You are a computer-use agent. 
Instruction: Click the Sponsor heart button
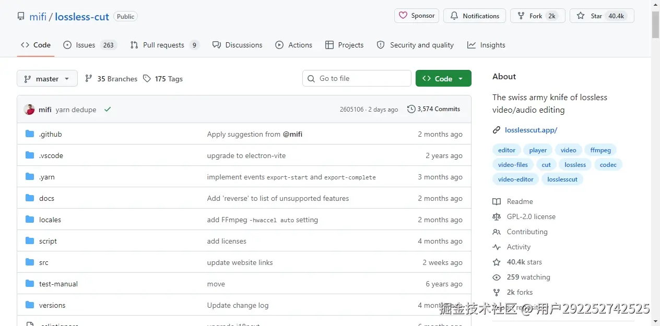(x=417, y=16)
